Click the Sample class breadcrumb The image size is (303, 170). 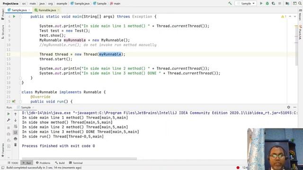pos(100,3)
